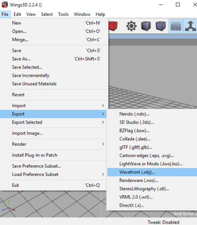The width and height of the screenshot is (197, 225).
Task: Open the File menu
Action: 5,14
